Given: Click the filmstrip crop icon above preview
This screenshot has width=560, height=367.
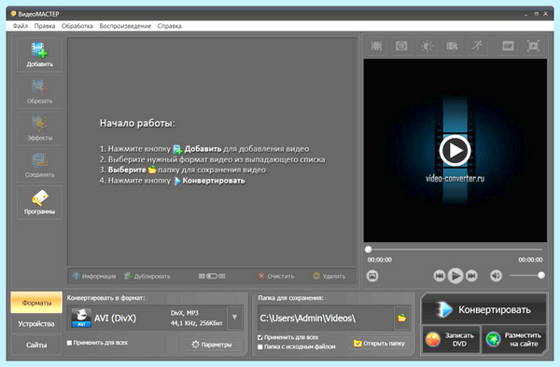Looking at the screenshot, I should (376, 46).
